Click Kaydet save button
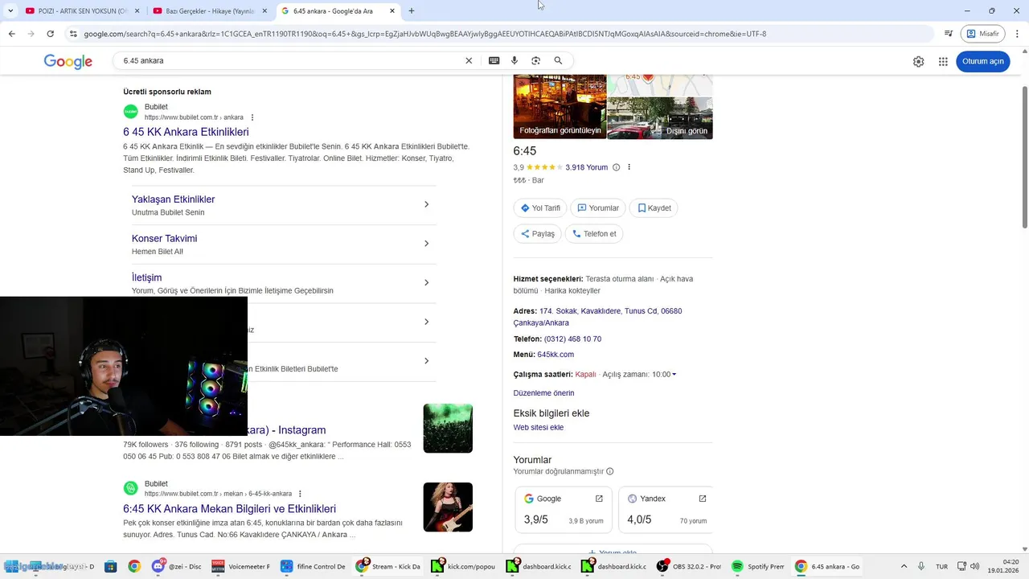The height and width of the screenshot is (579, 1029). click(x=654, y=208)
